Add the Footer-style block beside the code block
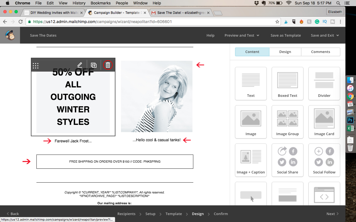356x222 pixels. (288, 194)
